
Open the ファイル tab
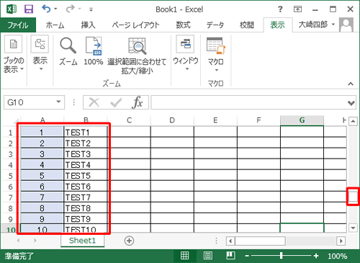[x=18, y=25]
